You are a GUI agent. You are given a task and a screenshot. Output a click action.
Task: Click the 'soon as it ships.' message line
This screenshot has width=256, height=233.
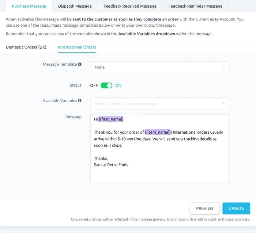[108, 145]
